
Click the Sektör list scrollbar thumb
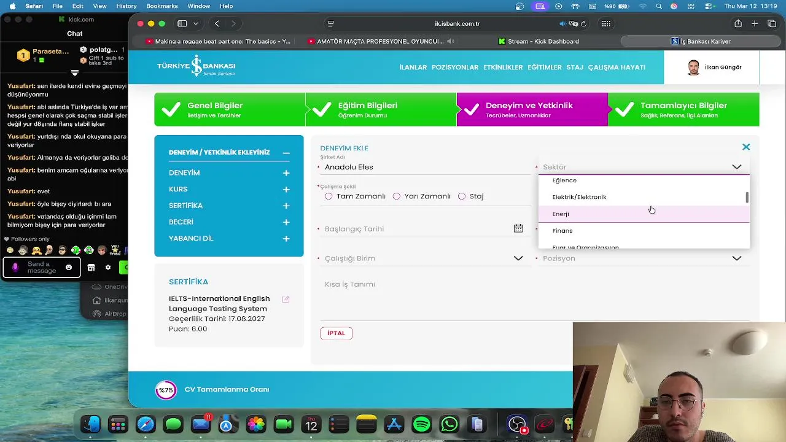[747, 198]
